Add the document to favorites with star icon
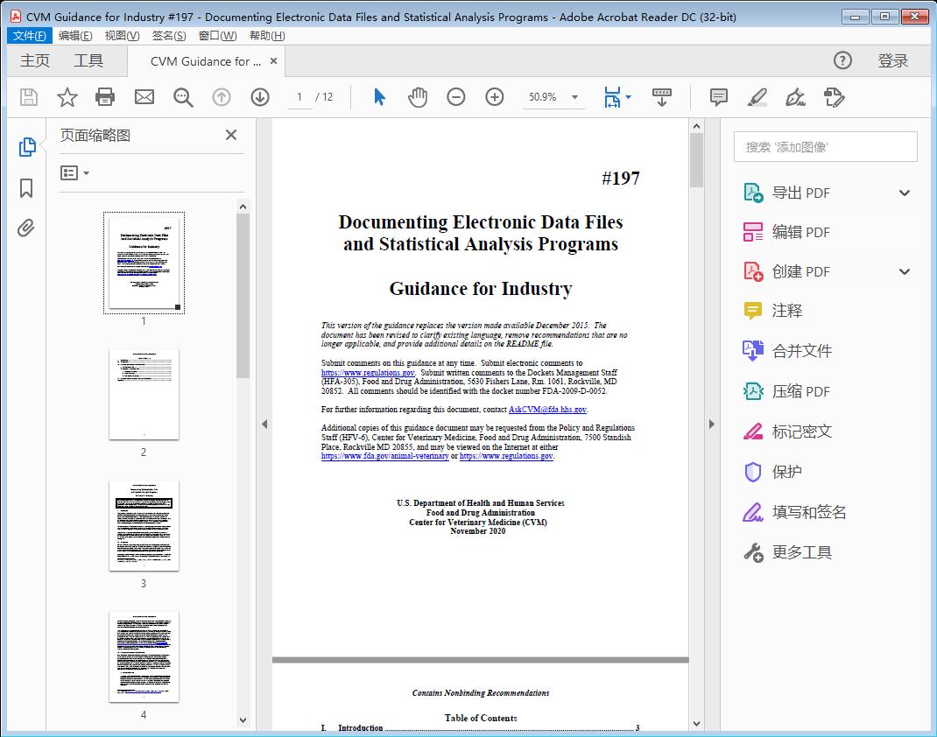 [x=67, y=97]
